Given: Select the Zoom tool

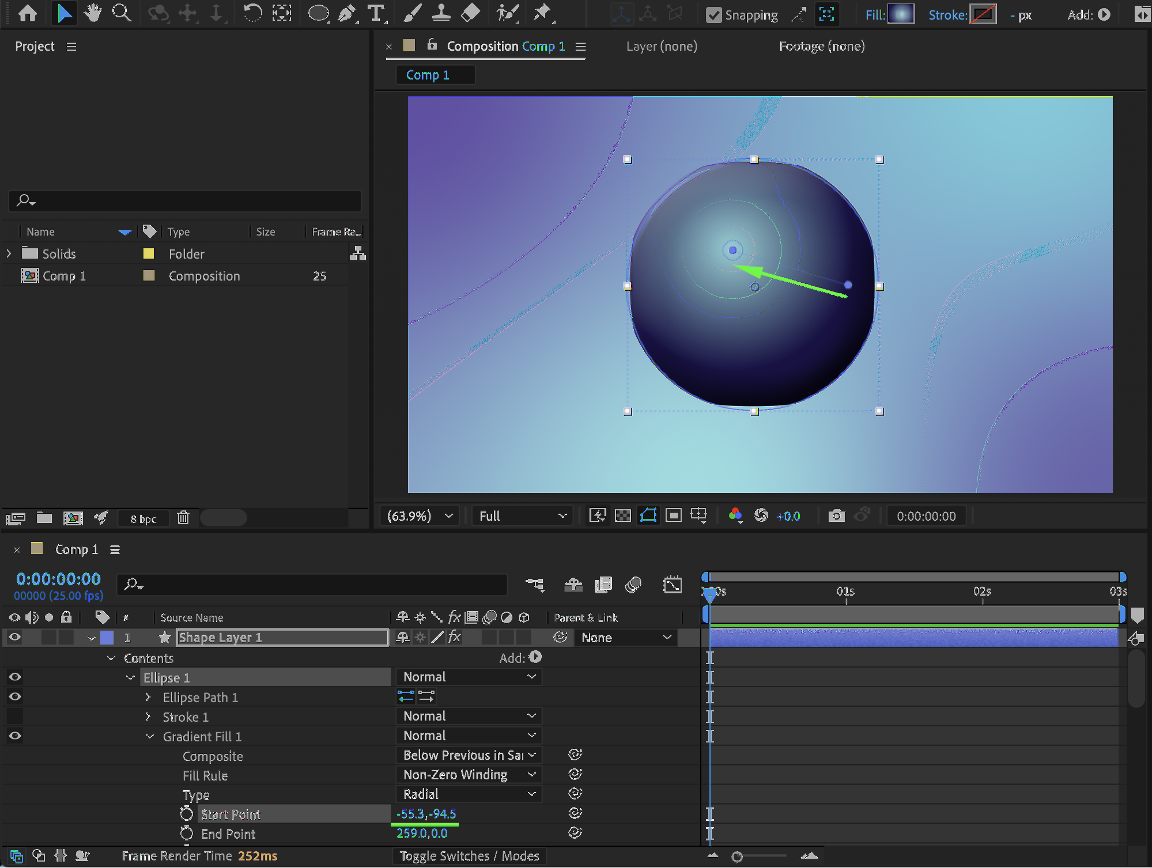Looking at the screenshot, I should (x=121, y=13).
